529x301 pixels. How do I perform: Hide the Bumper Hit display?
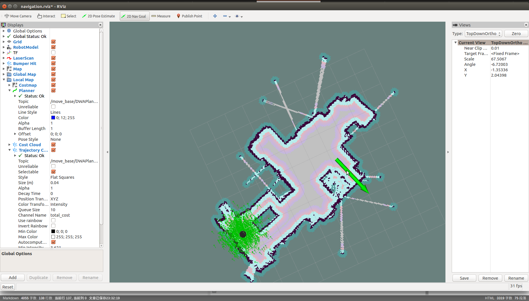[53, 63]
